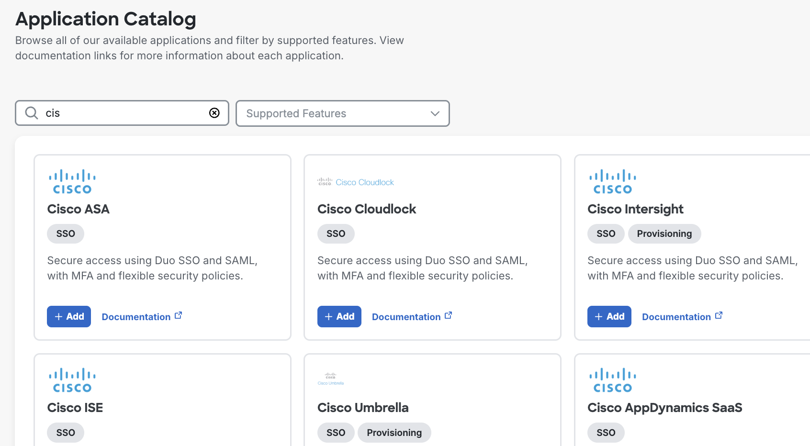Image resolution: width=810 pixels, height=446 pixels.
Task: Expand the Supported Features chevron
Action: (434, 113)
